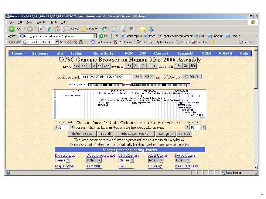
Task: Click the green Go arrow button
Action: tap(101, 36)
